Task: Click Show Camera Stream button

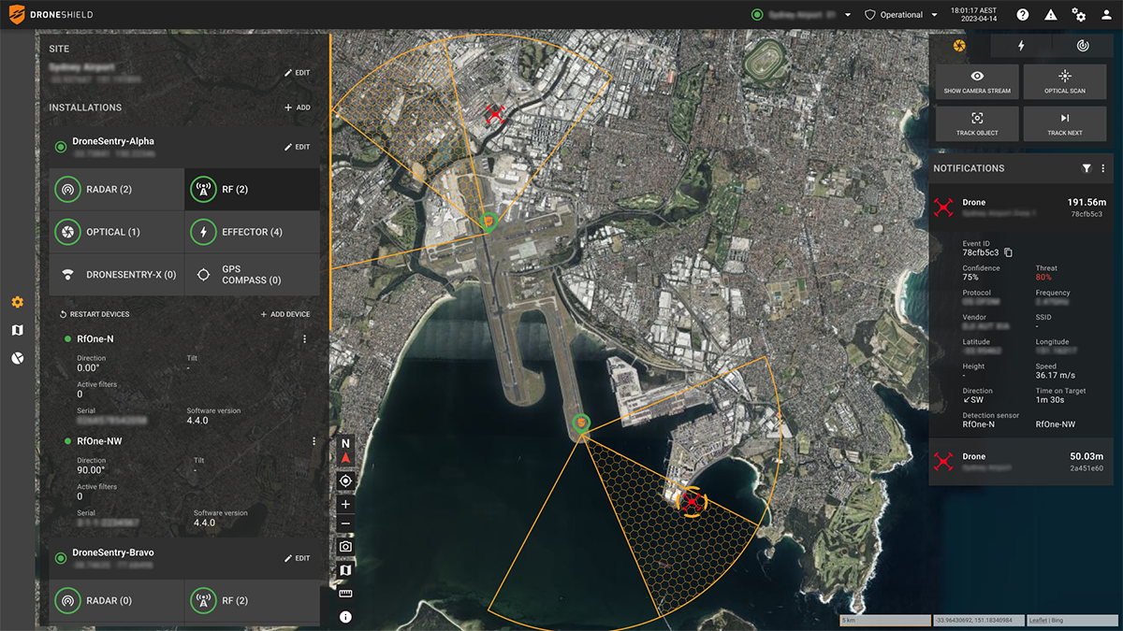Action: tap(977, 82)
